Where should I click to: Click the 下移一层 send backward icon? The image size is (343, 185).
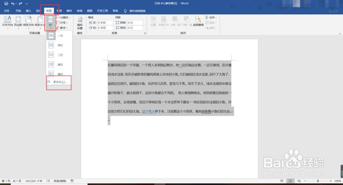187,22
